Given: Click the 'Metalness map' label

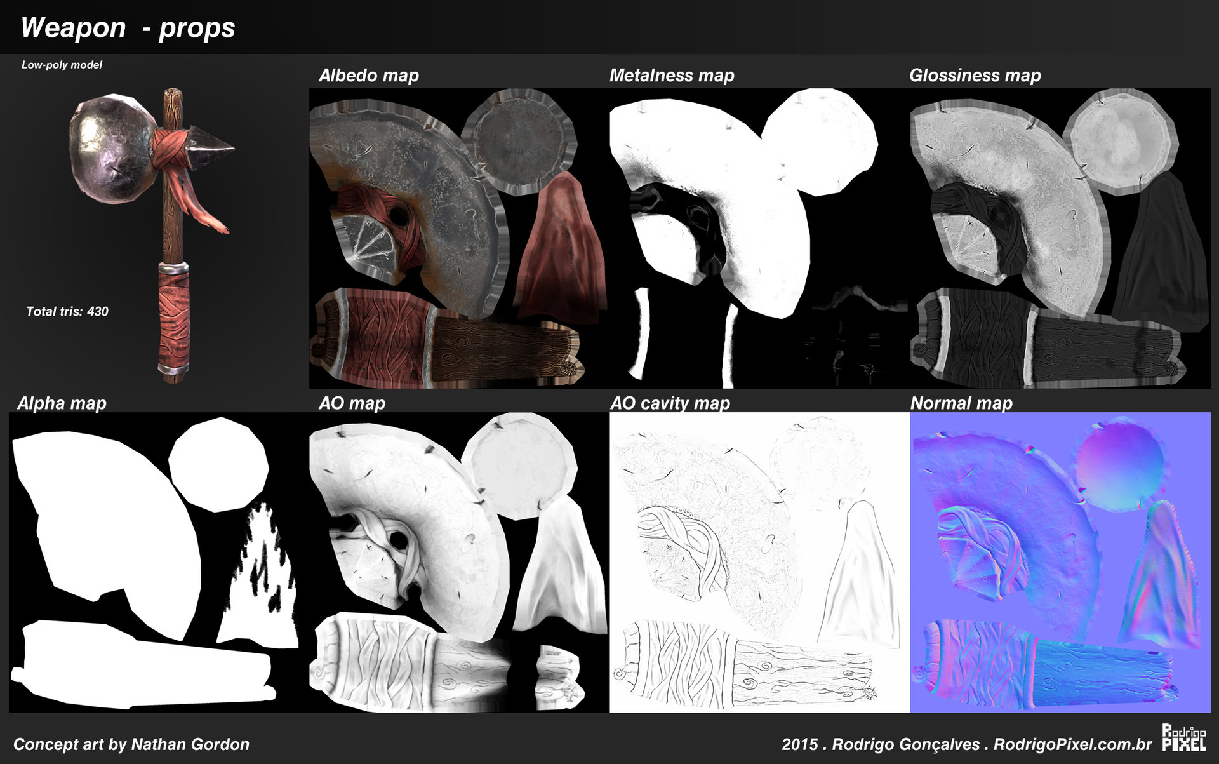Looking at the screenshot, I should pos(672,76).
